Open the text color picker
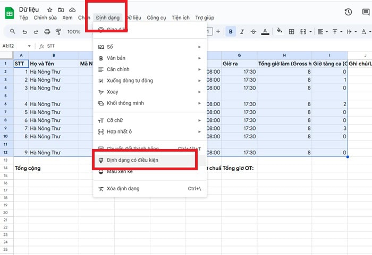372x255 pixels. (x=266, y=32)
